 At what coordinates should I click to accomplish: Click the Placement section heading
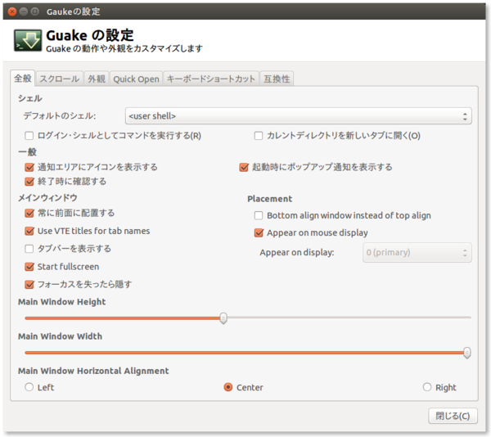[269, 199]
